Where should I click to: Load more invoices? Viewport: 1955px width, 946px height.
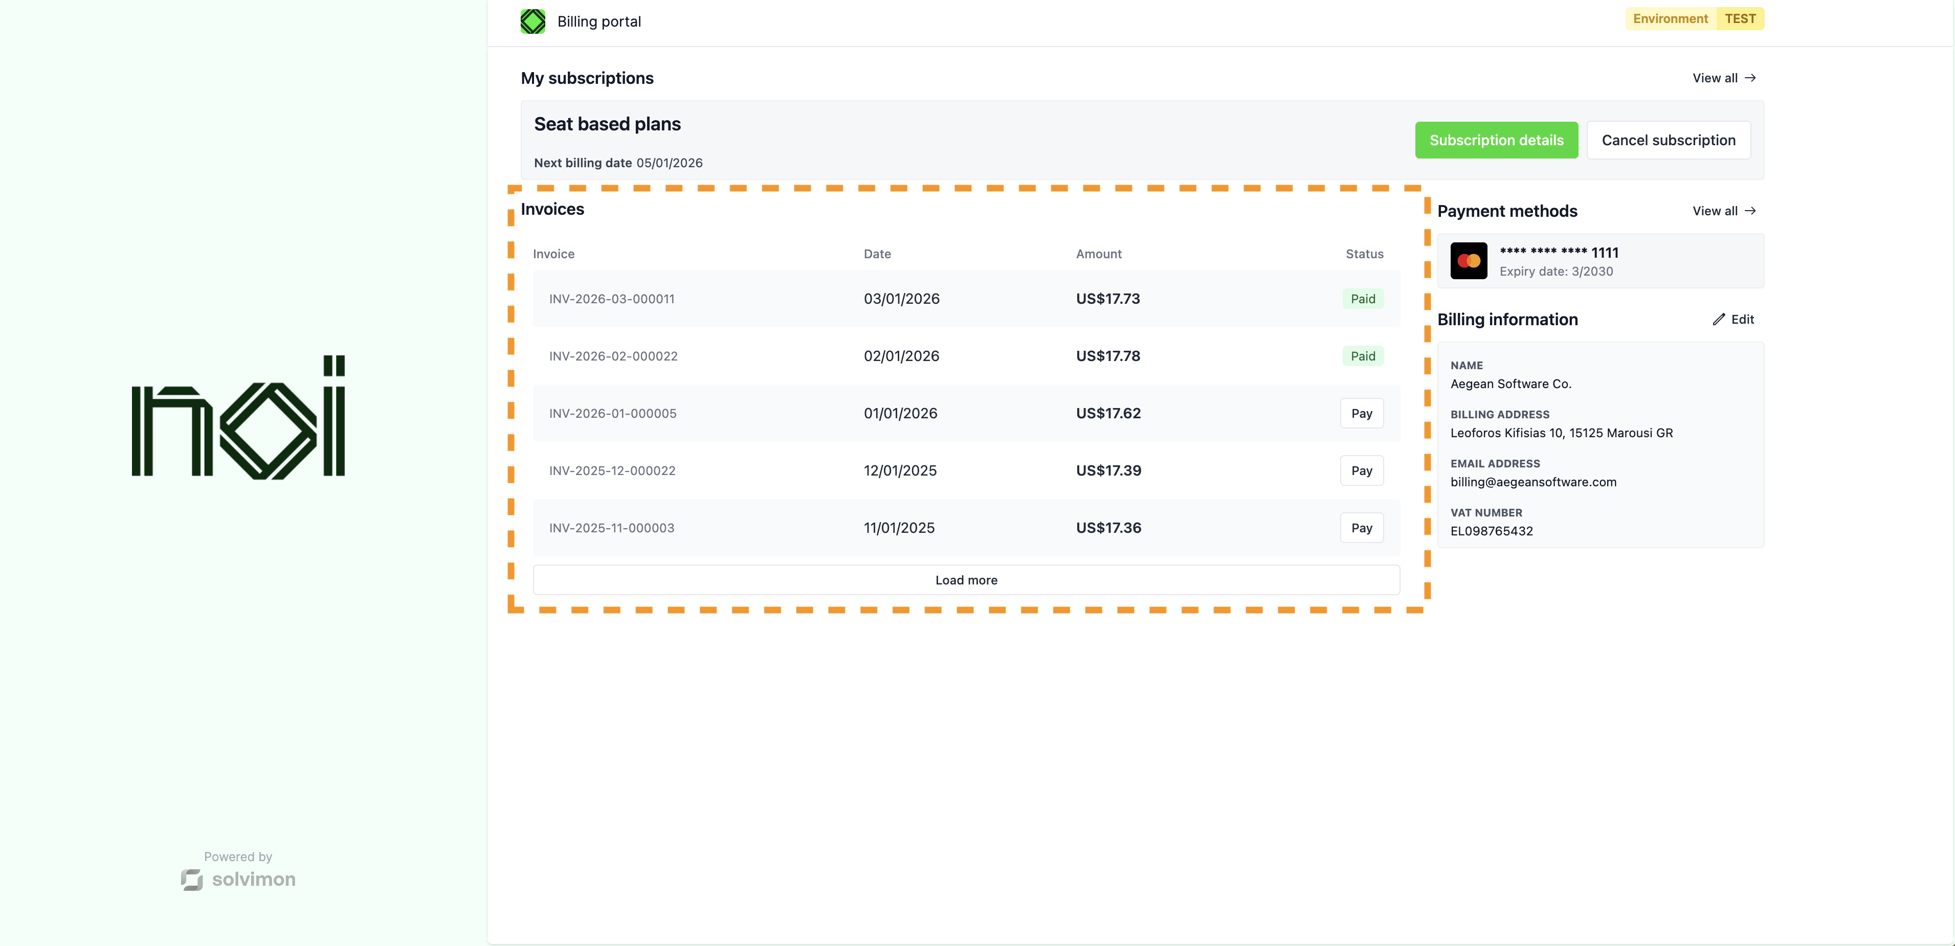[x=965, y=580]
